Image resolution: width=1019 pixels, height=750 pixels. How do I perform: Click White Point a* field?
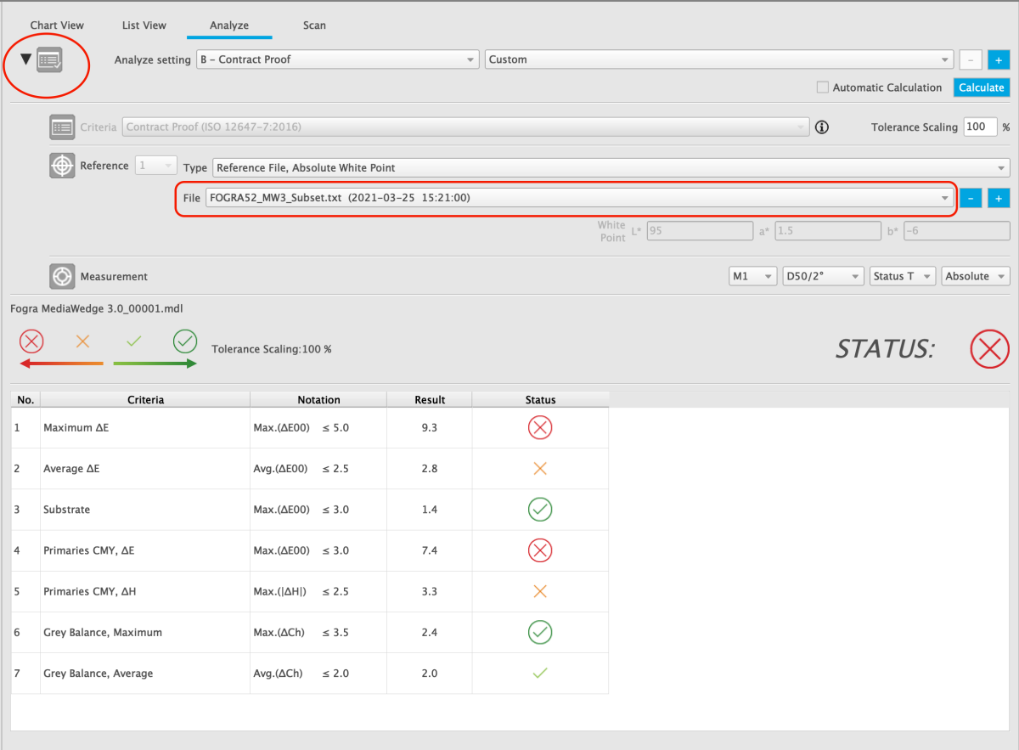pos(828,231)
